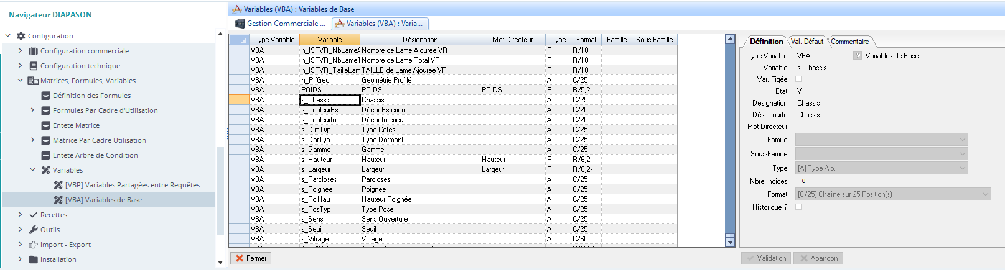Click the Matrices, Formules, Variables icon
1005x270 pixels.
(34, 81)
